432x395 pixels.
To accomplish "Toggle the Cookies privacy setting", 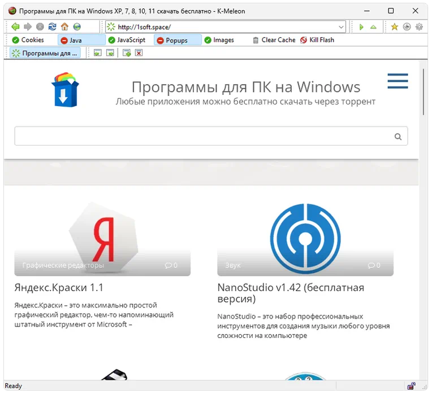I will coord(28,40).
